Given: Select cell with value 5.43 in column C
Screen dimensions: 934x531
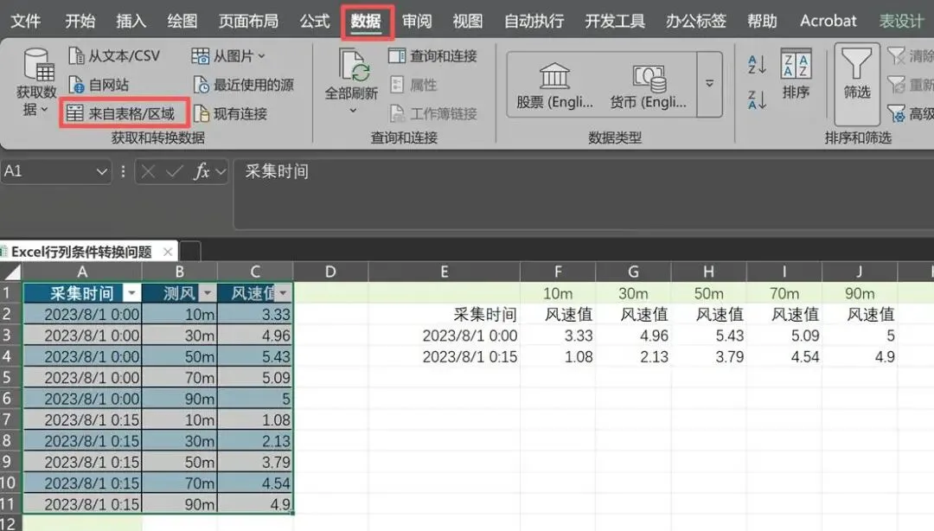Looking at the screenshot, I should (x=255, y=356).
